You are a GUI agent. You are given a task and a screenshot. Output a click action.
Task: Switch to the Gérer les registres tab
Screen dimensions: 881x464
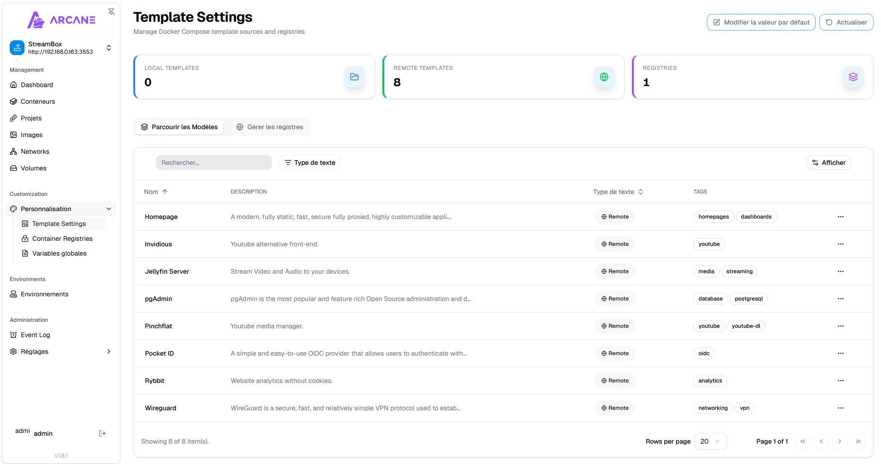tap(269, 127)
